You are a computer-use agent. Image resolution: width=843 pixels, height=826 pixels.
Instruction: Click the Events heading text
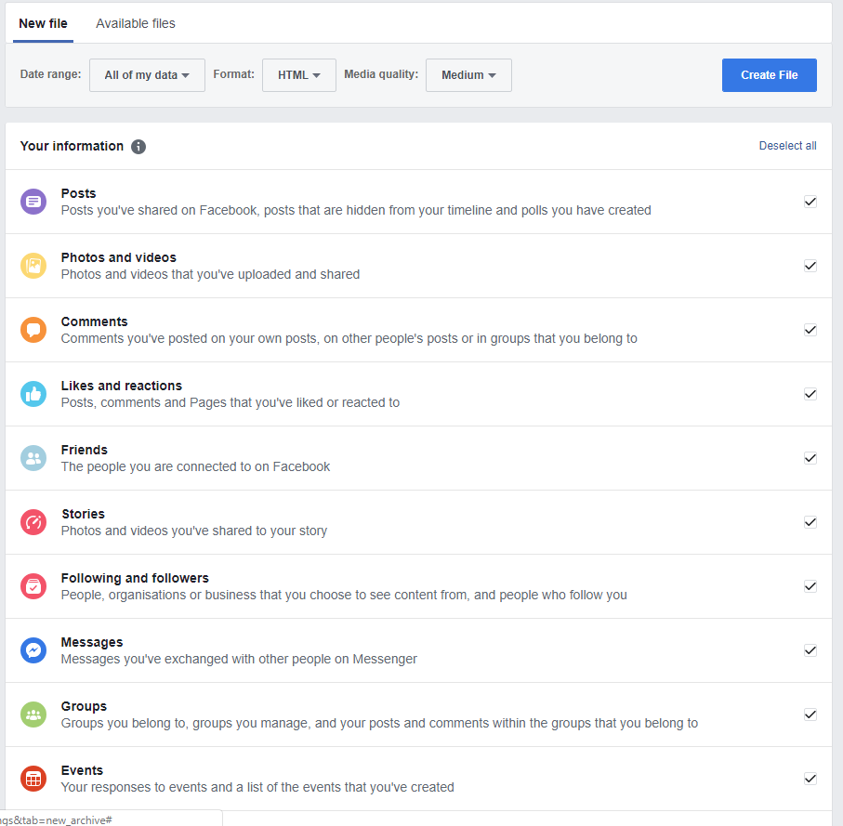pyautogui.click(x=82, y=770)
